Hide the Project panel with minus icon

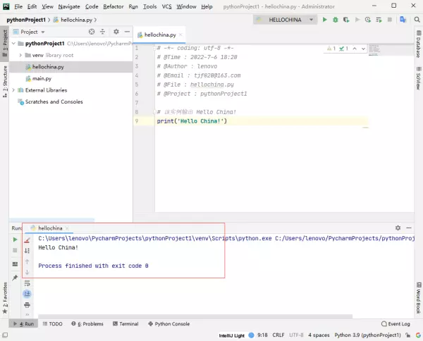point(127,32)
